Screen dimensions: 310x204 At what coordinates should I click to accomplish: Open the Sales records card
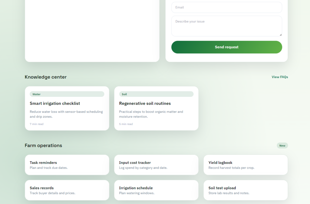67,190
